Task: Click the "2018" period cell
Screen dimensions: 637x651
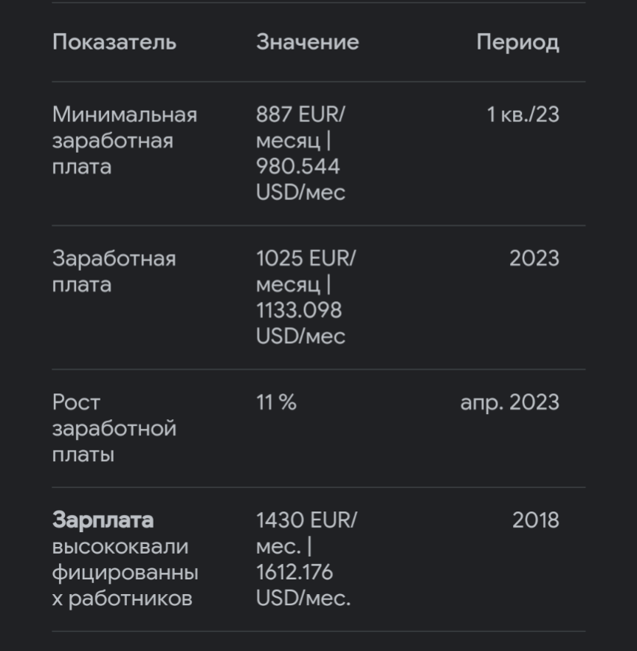Action: pos(535,520)
